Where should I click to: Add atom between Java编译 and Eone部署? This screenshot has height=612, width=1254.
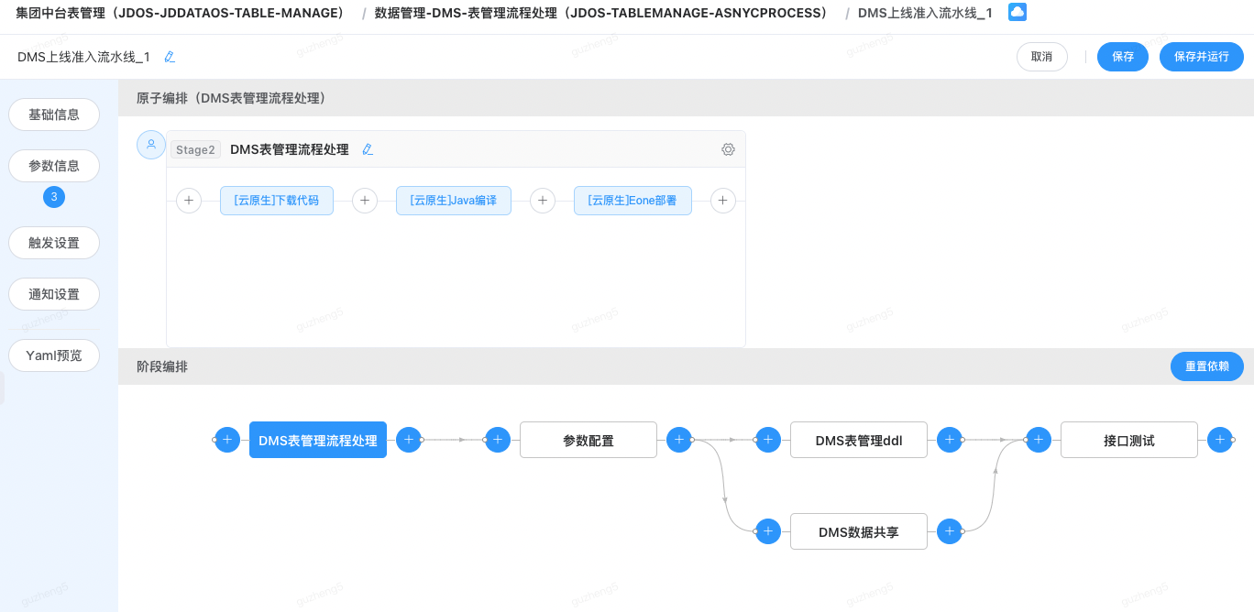(x=543, y=201)
